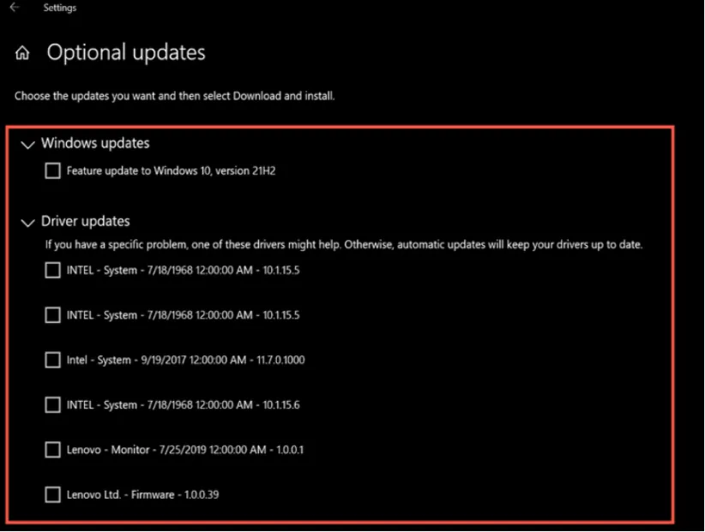705x532 pixels.
Task: Tick the first INTEL System 10.1.15.5 checkbox
Action: click(52, 271)
